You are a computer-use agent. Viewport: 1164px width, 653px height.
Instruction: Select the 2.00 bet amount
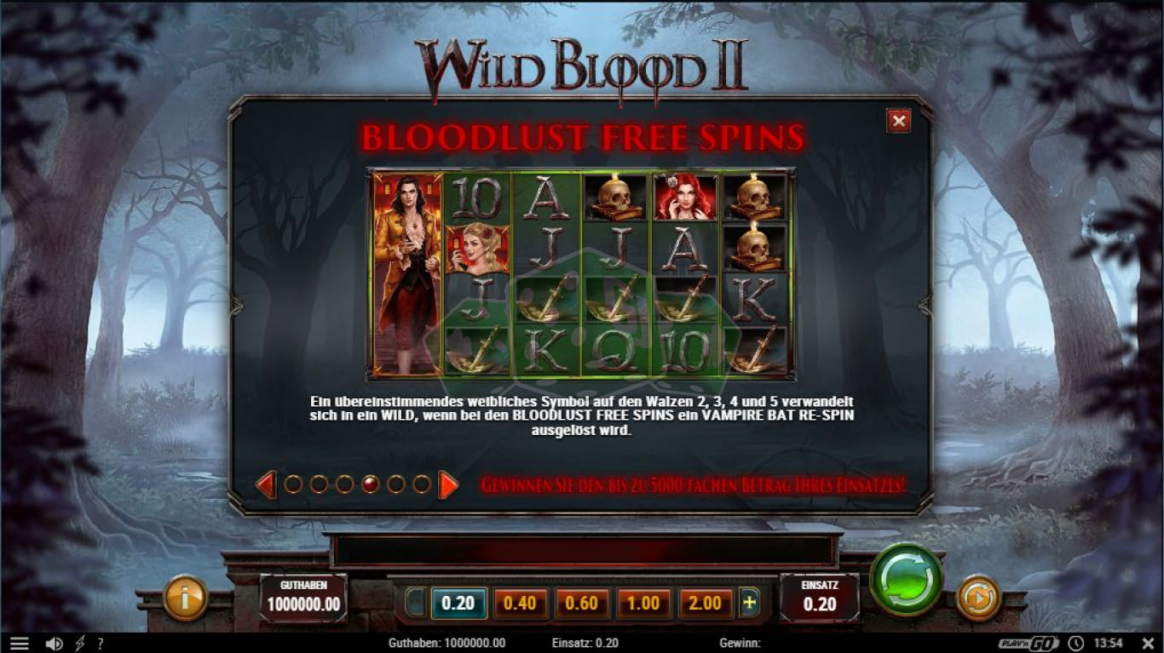click(x=706, y=603)
